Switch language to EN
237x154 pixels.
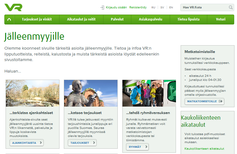171,7
